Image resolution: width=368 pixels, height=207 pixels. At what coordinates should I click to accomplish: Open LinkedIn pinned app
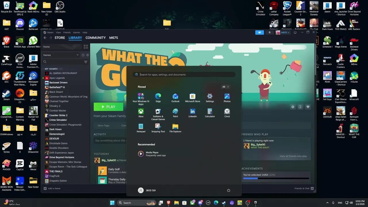193,113
